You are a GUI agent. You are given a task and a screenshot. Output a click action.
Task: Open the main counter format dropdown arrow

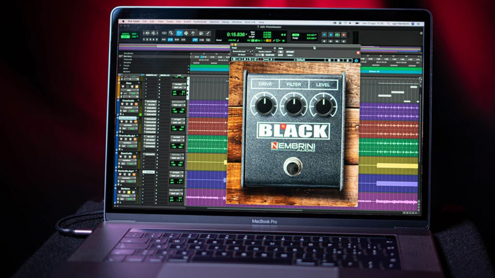pyautogui.click(x=246, y=35)
